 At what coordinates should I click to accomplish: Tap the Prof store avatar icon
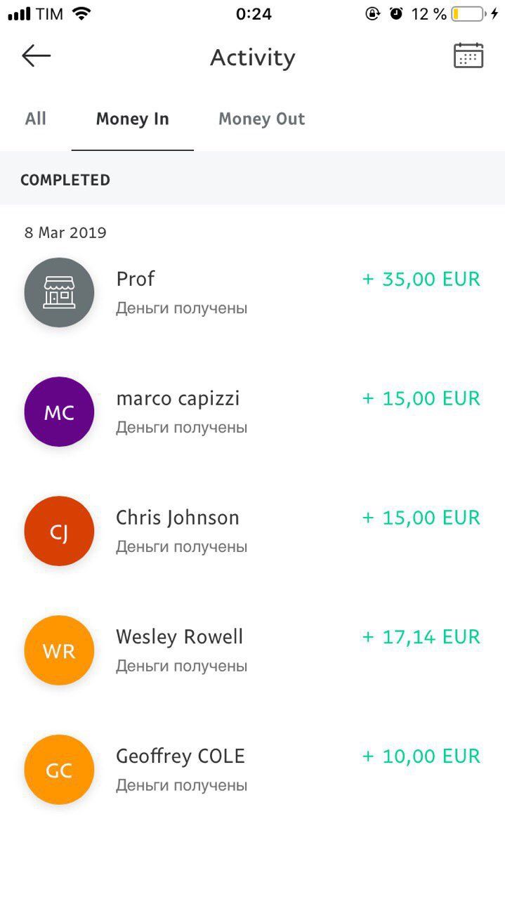[x=59, y=292]
